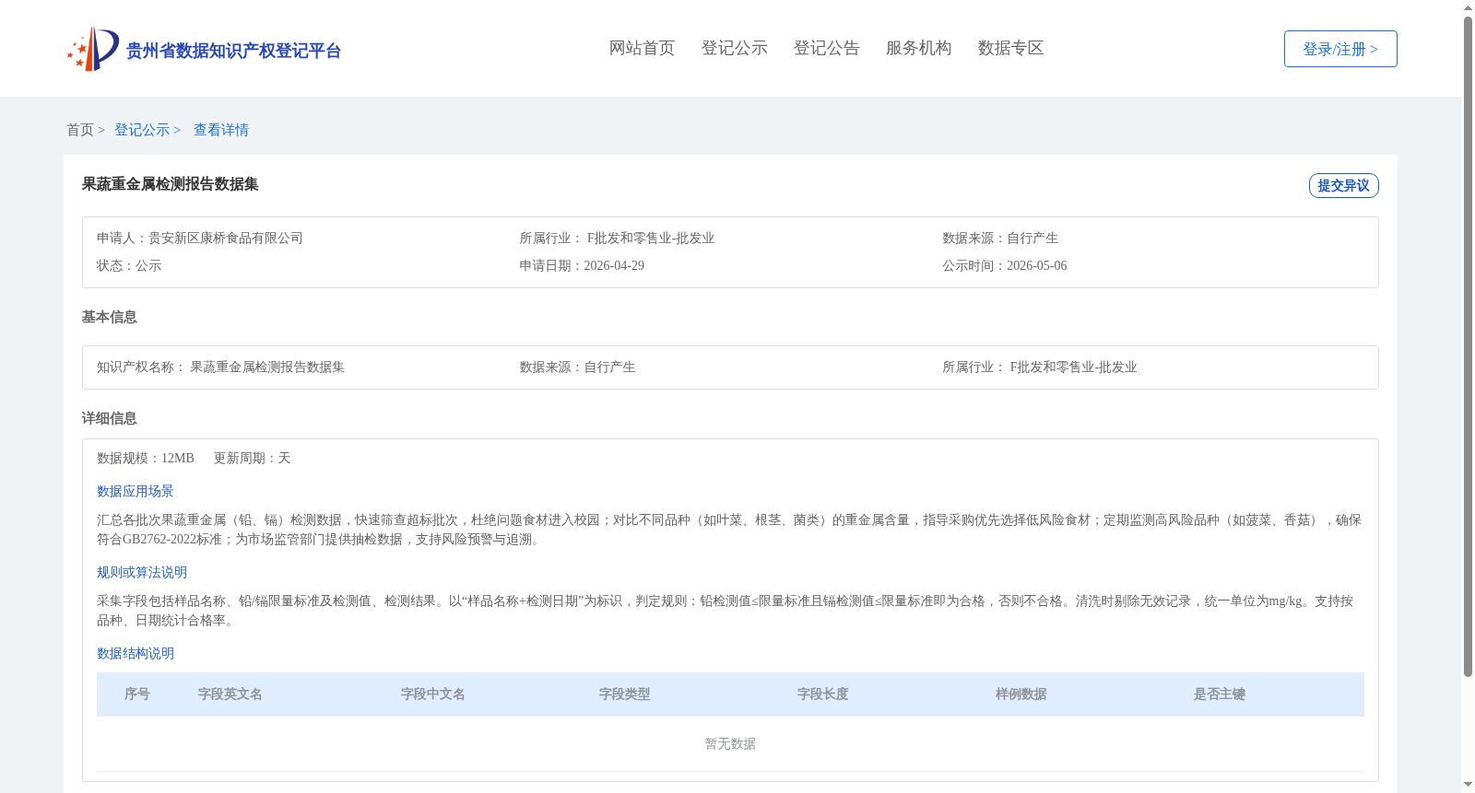Select the 状态：公示 status text
This screenshot has width=1475, height=793.
pos(129,265)
